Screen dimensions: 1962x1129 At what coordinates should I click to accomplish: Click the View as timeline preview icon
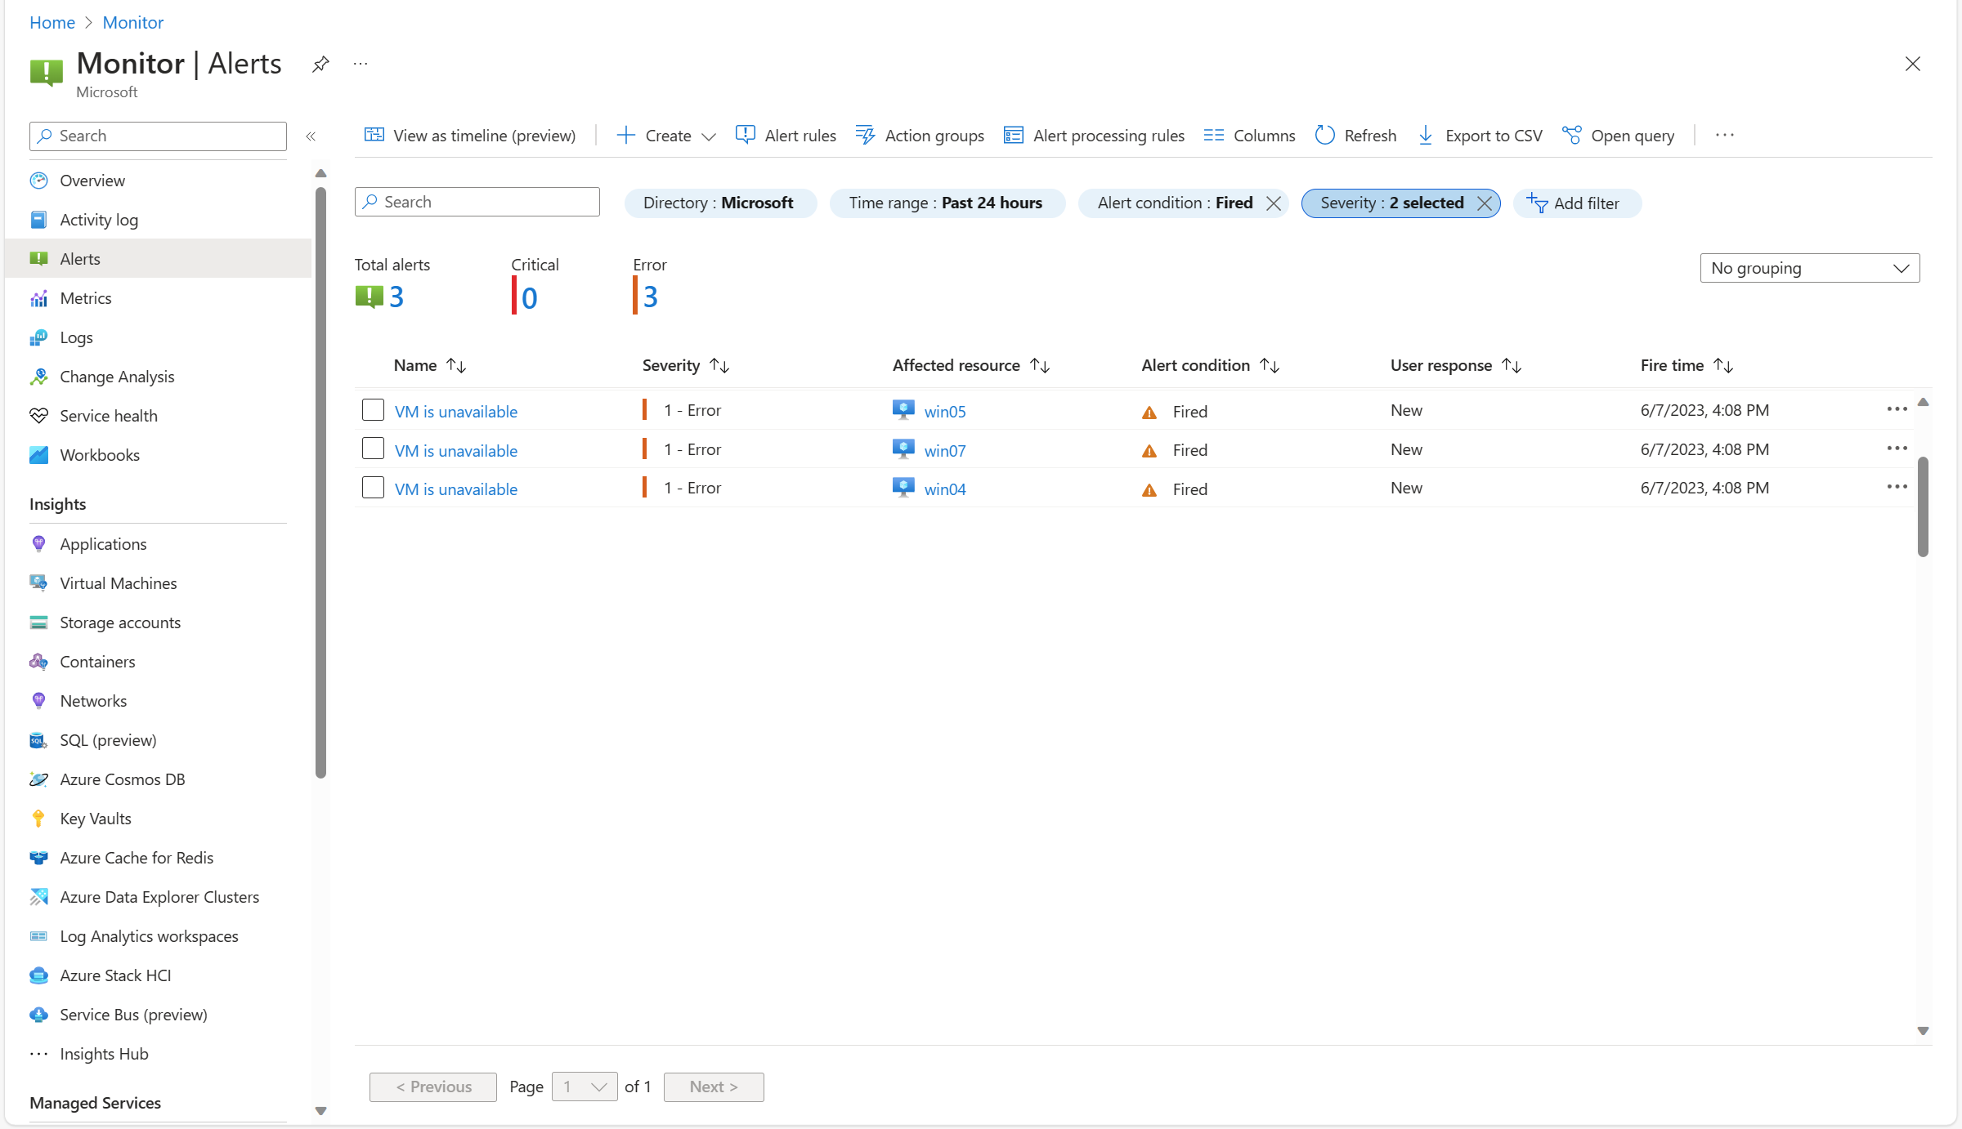click(374, 135)
